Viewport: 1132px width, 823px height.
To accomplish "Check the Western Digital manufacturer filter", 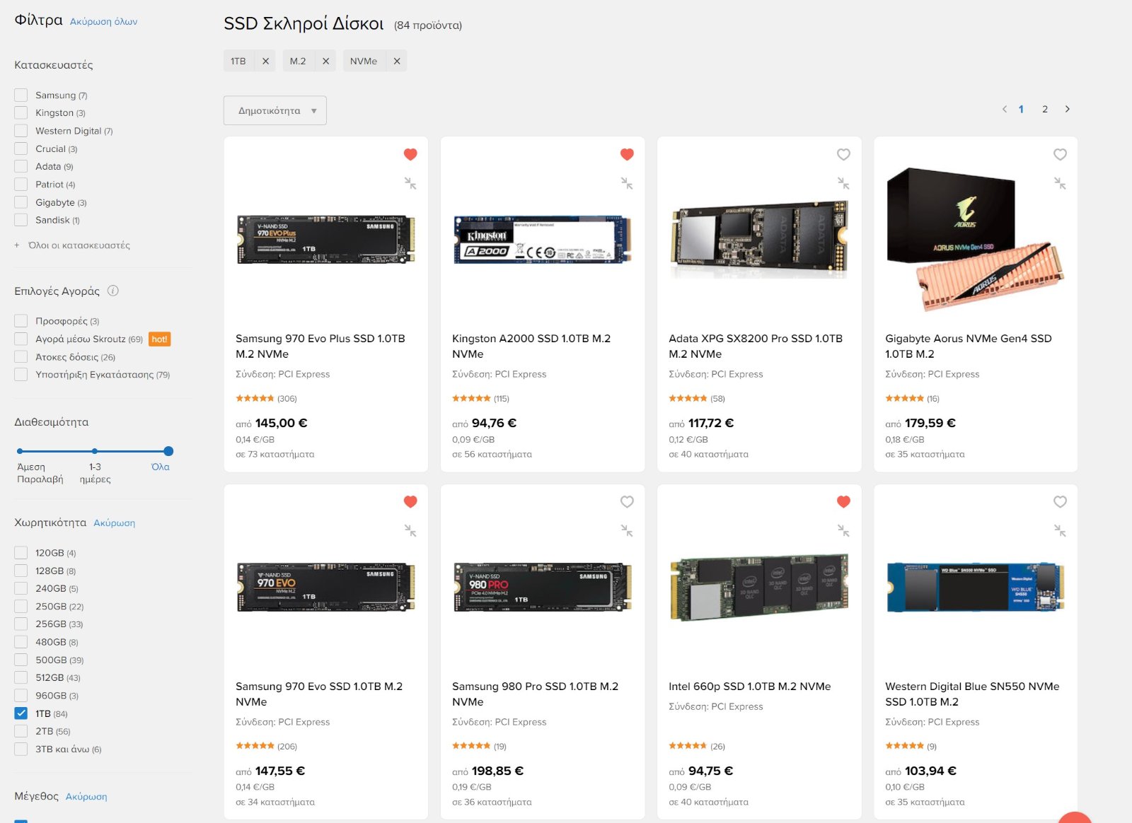I will [21, 131].
